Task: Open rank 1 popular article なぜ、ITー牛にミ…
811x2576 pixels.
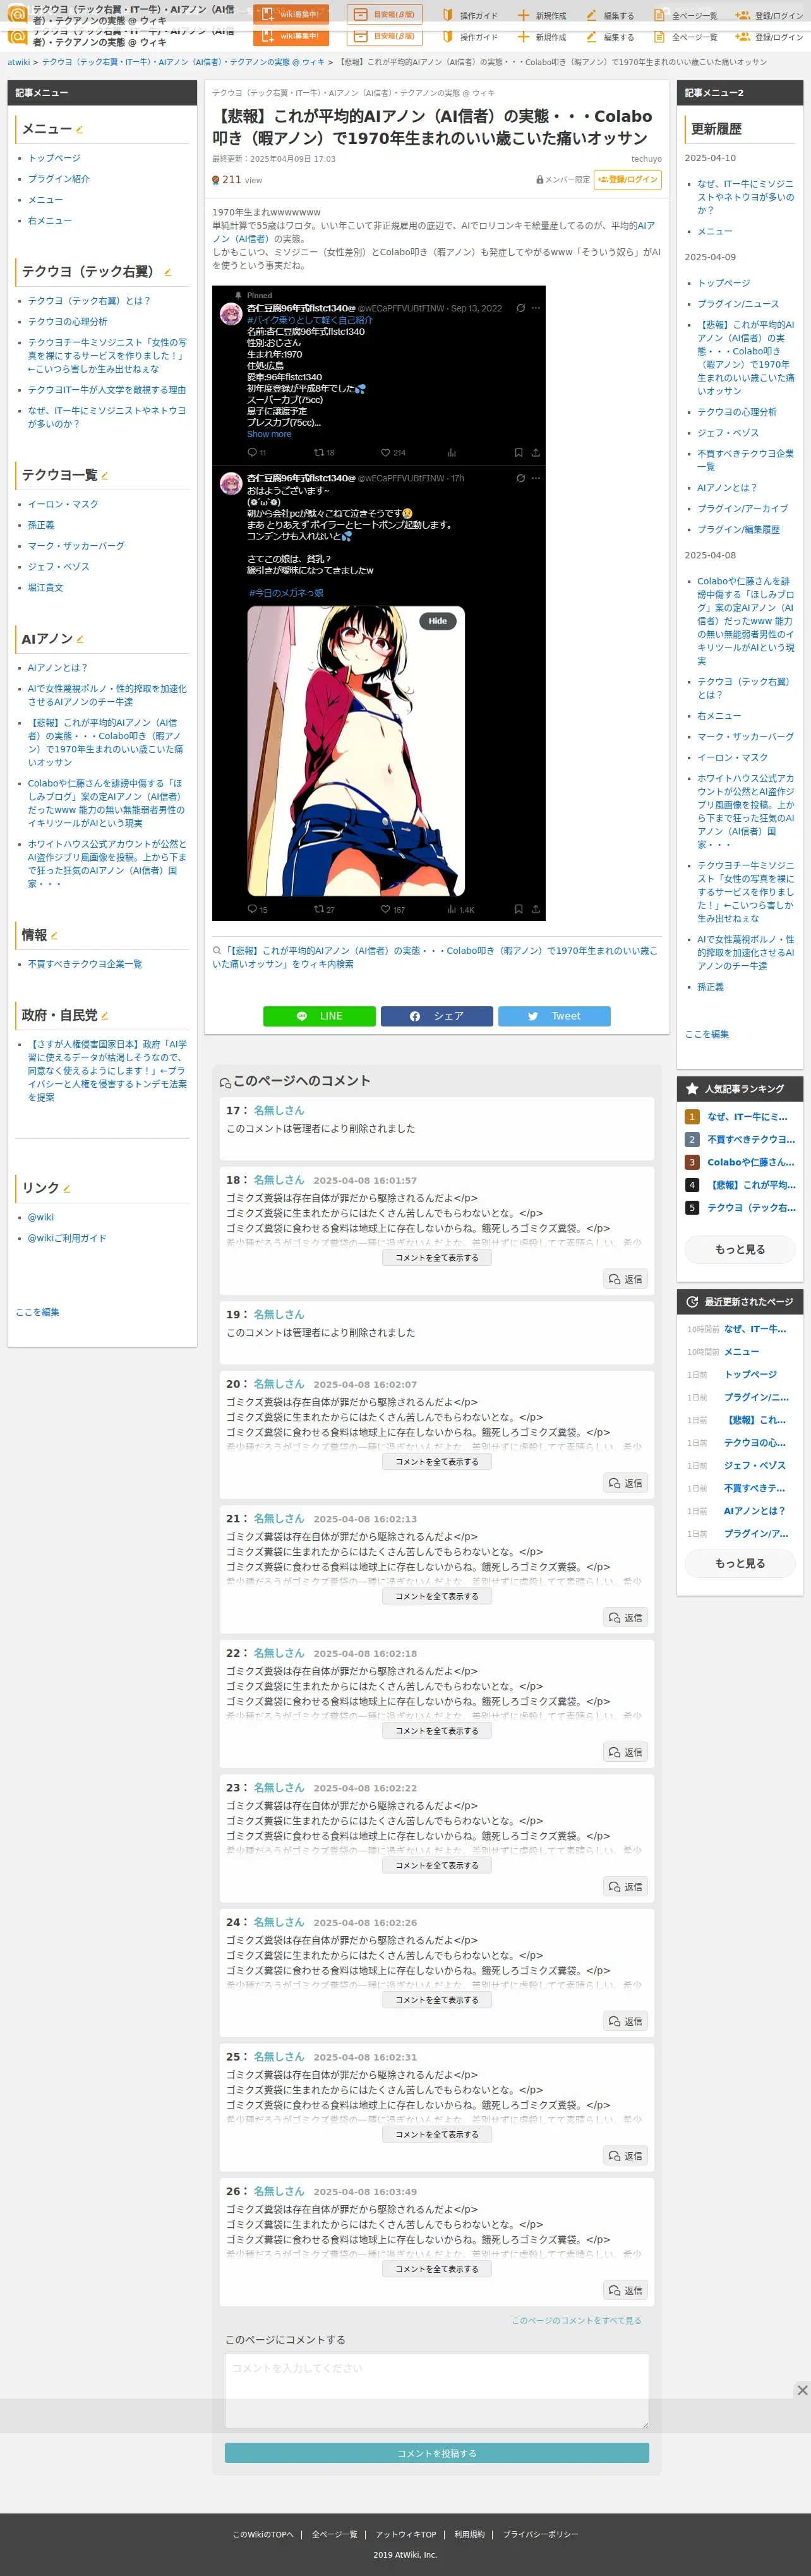Action: click(747, 1117)
